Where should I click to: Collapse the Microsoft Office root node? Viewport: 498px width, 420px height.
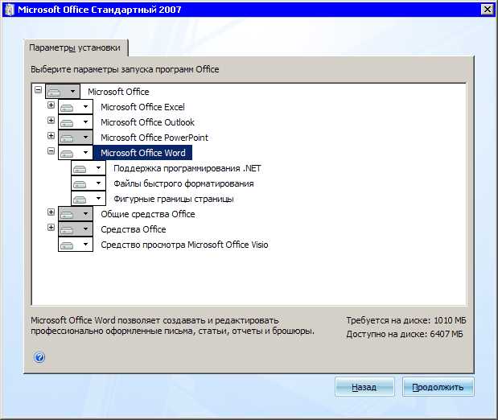coord(38,89)
